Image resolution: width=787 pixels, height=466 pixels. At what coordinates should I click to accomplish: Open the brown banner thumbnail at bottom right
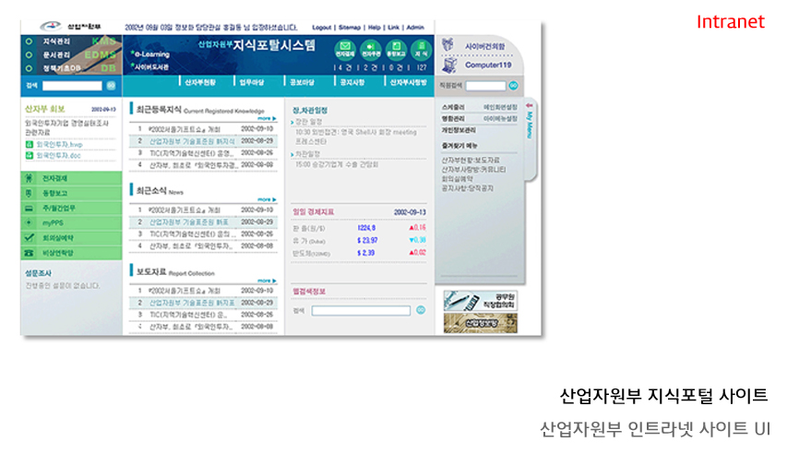point(481,323)
